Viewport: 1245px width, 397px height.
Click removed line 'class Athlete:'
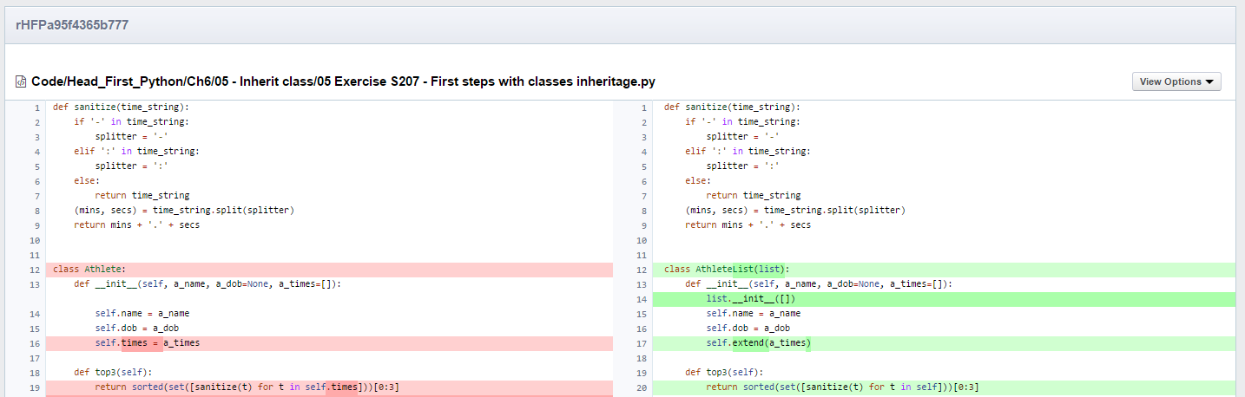tap(329, 270)
